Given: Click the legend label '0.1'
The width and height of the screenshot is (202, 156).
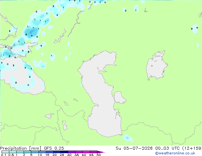Looking at the screenshot, I should tap(4, 155).
